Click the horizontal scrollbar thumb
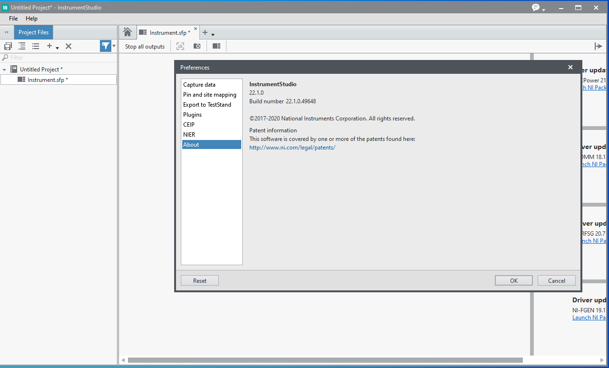 [x=325, y=360]
